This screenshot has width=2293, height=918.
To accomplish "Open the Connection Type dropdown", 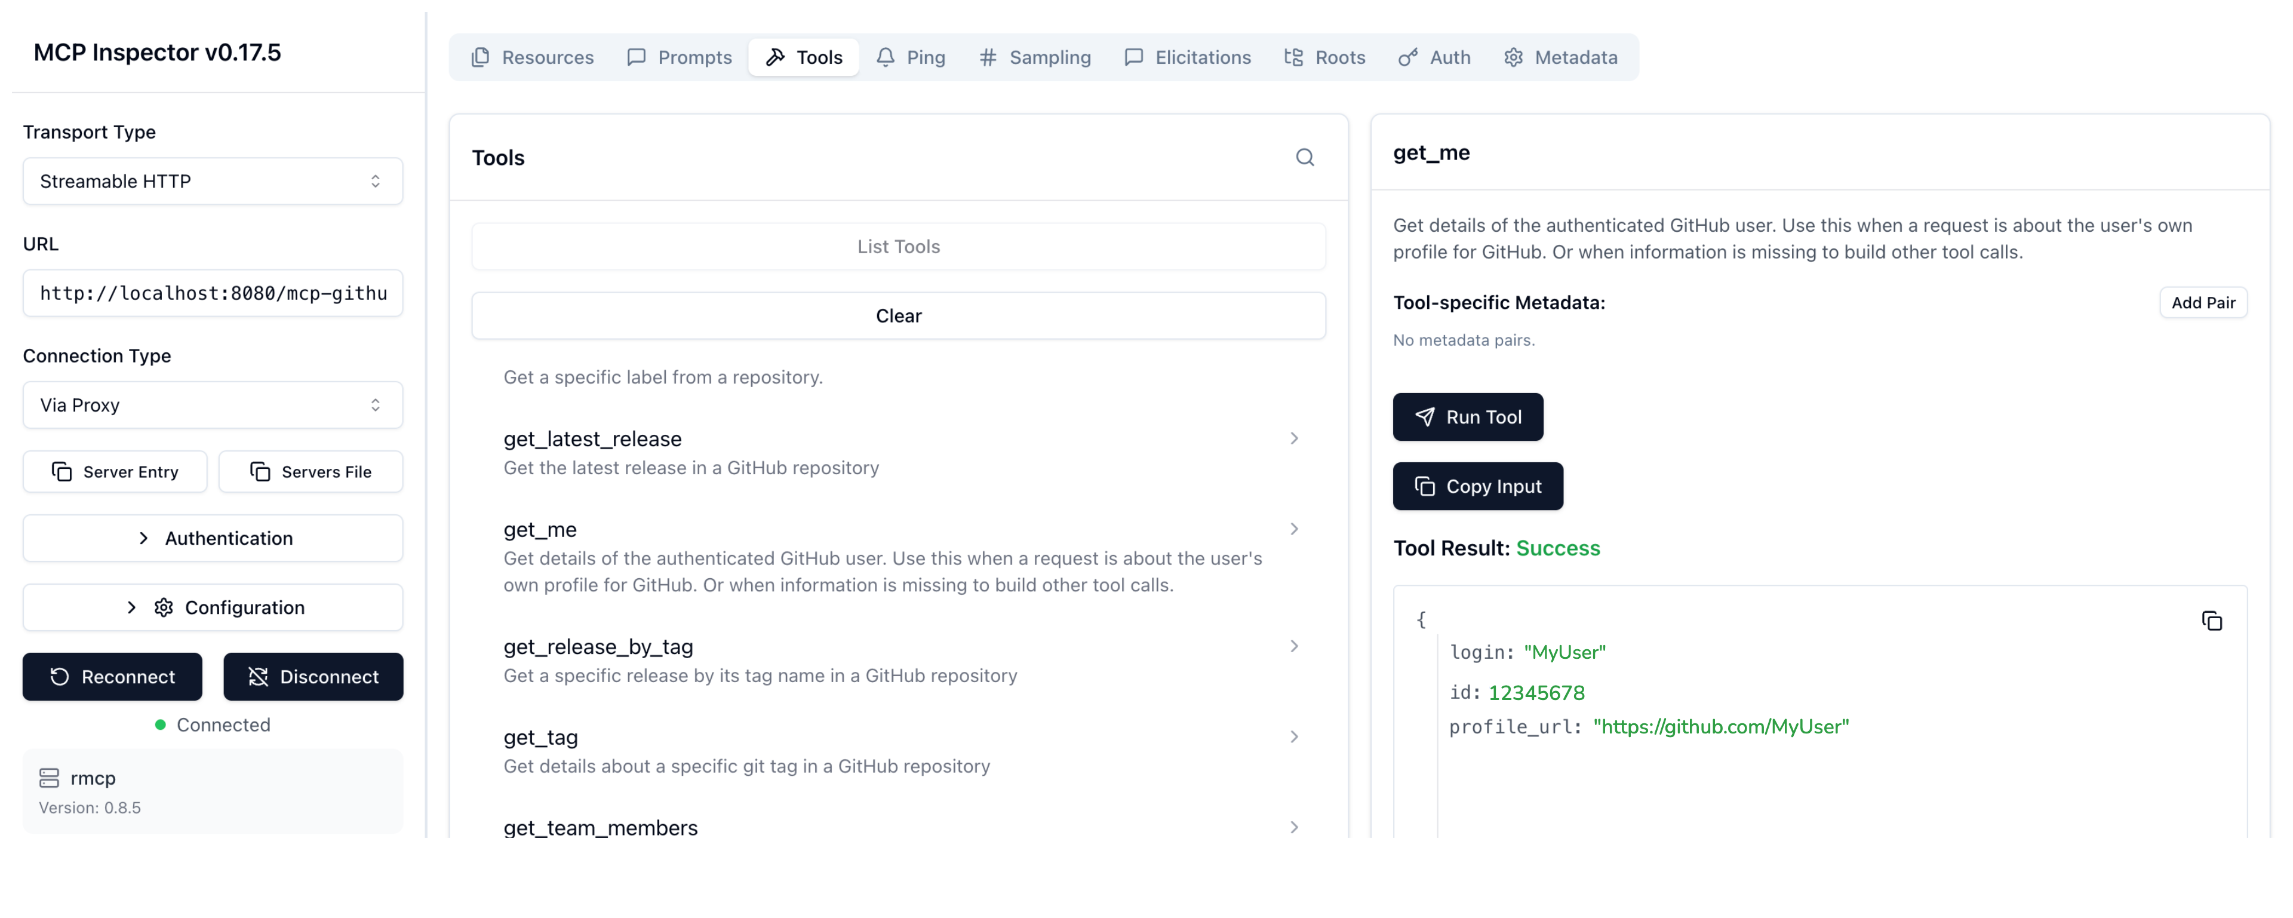I will (x=213, y=405).
